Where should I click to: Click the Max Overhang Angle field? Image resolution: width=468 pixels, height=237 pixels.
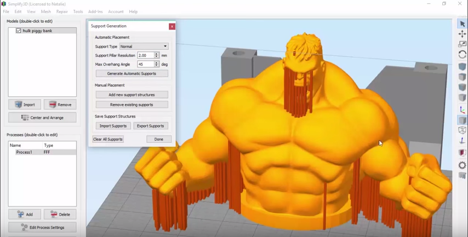click(146, 65)
